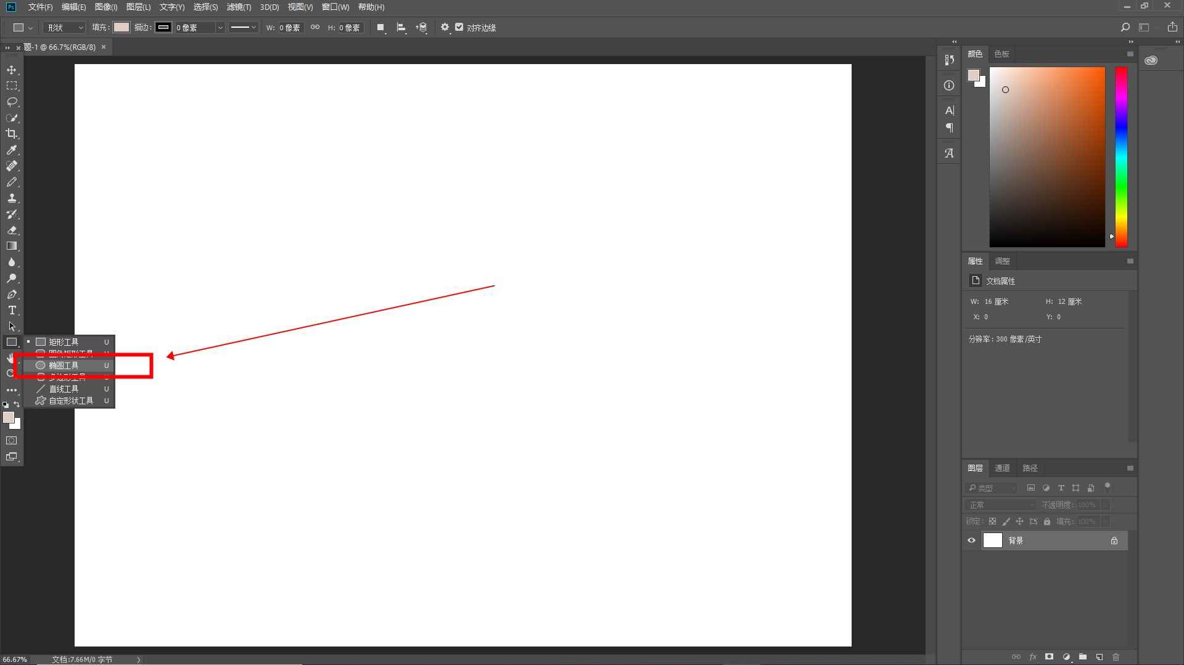Hide the 背景 layer with eye icon
The height and width of the screenshot is (665, 1184).
point(972,541)
